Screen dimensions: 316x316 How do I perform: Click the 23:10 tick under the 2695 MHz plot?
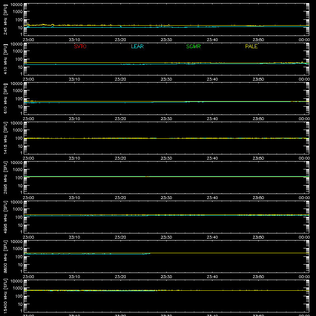point(74,198)
